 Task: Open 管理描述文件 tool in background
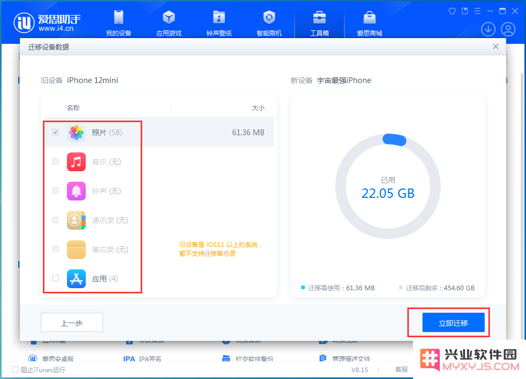pyautogui.click(x=345, y=359)
